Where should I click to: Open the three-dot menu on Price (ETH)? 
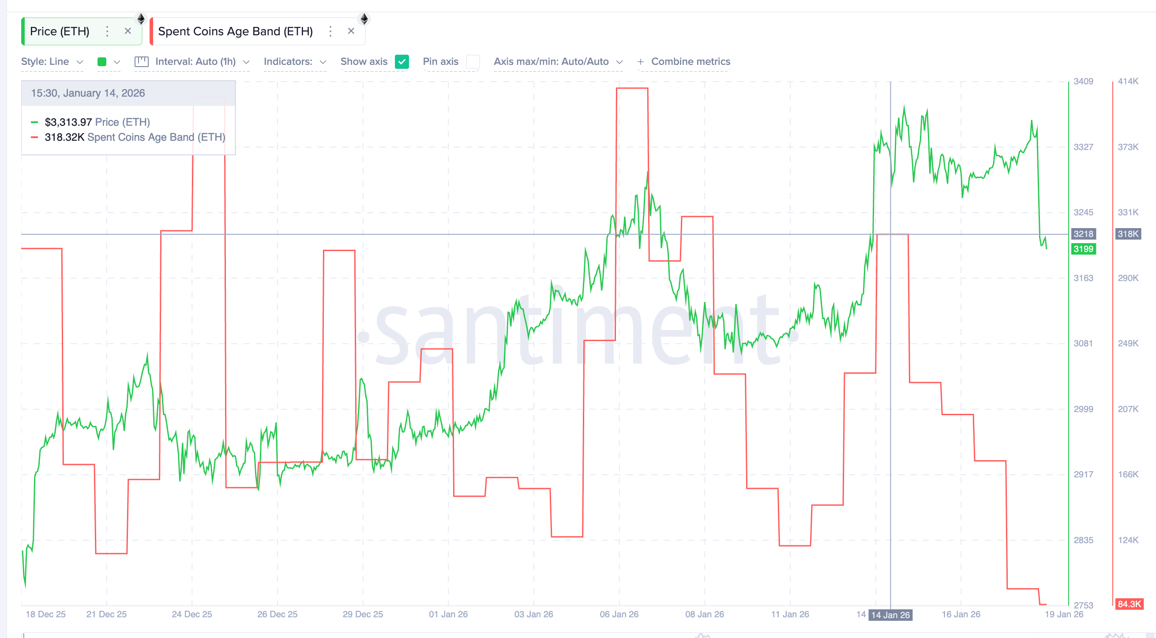pos(107,31)
